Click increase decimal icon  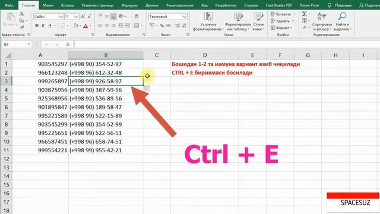tap(178, 26)
